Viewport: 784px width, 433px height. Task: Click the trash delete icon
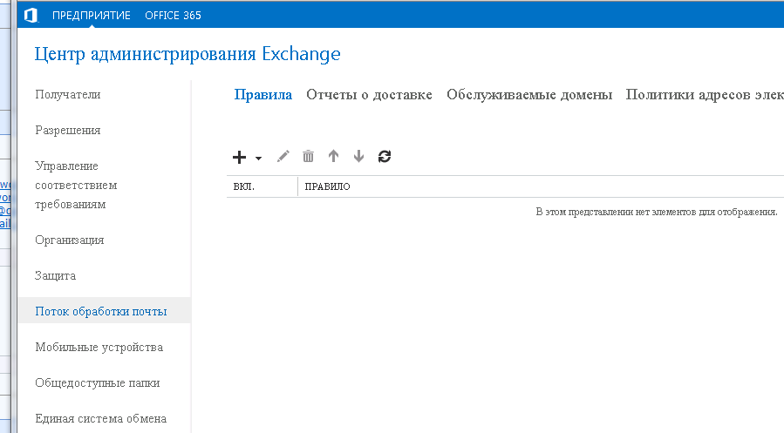tap(308, 157)
